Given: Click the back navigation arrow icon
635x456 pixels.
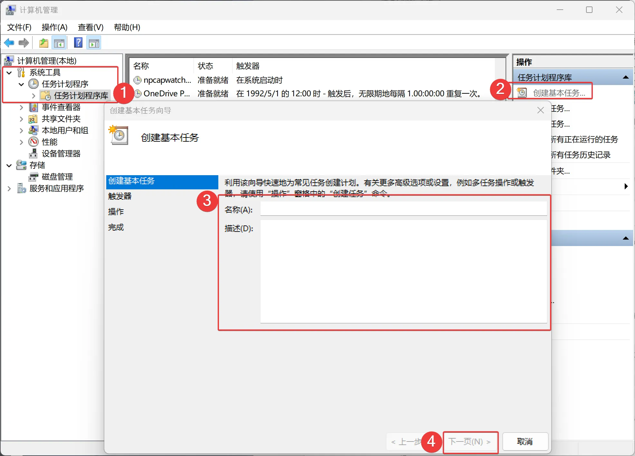Looking at the screenshot, I should tap(9, 43).
